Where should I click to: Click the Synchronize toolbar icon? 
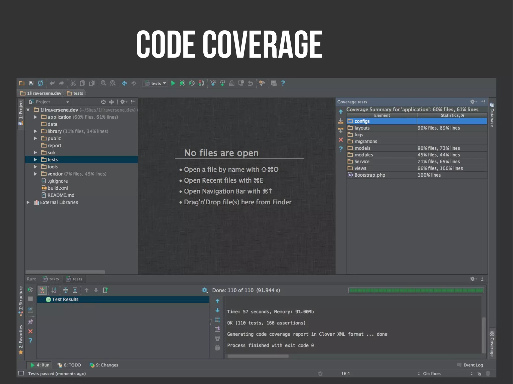click(x=41, y=83)
